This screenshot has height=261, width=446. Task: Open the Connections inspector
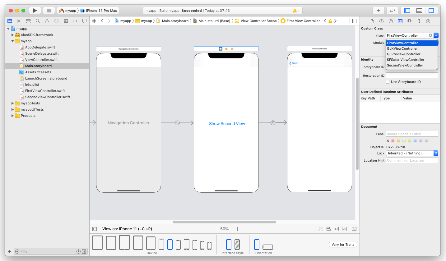click(x=428, y=21)
